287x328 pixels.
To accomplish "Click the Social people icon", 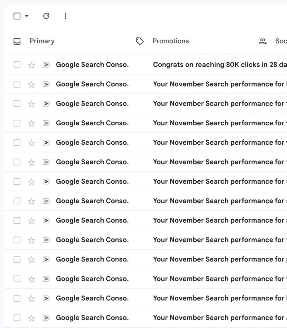I will [x=262, y=41].
